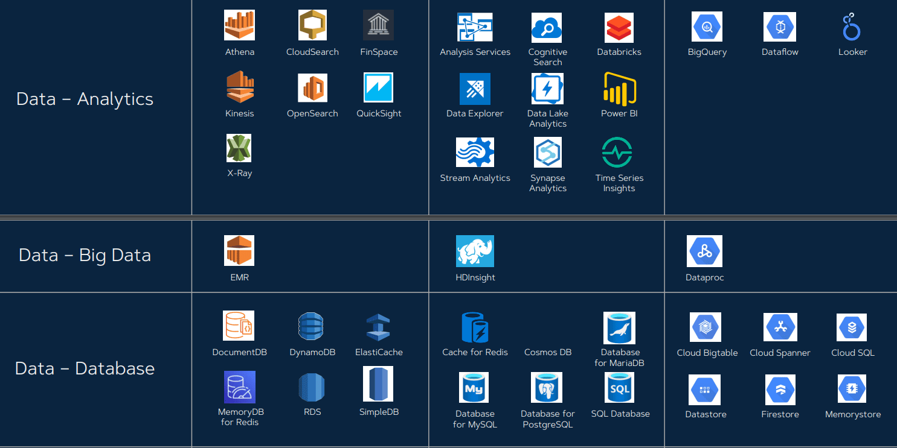Select the Data – Database row label
897x448 pixels.
(x=85, y=368)
